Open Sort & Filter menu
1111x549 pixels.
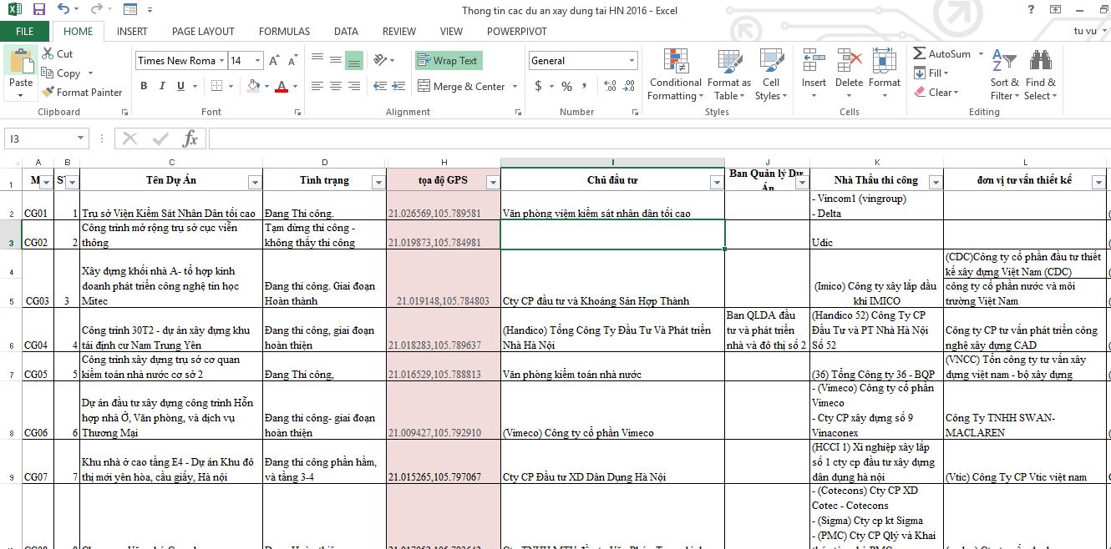pos(1005,75)
